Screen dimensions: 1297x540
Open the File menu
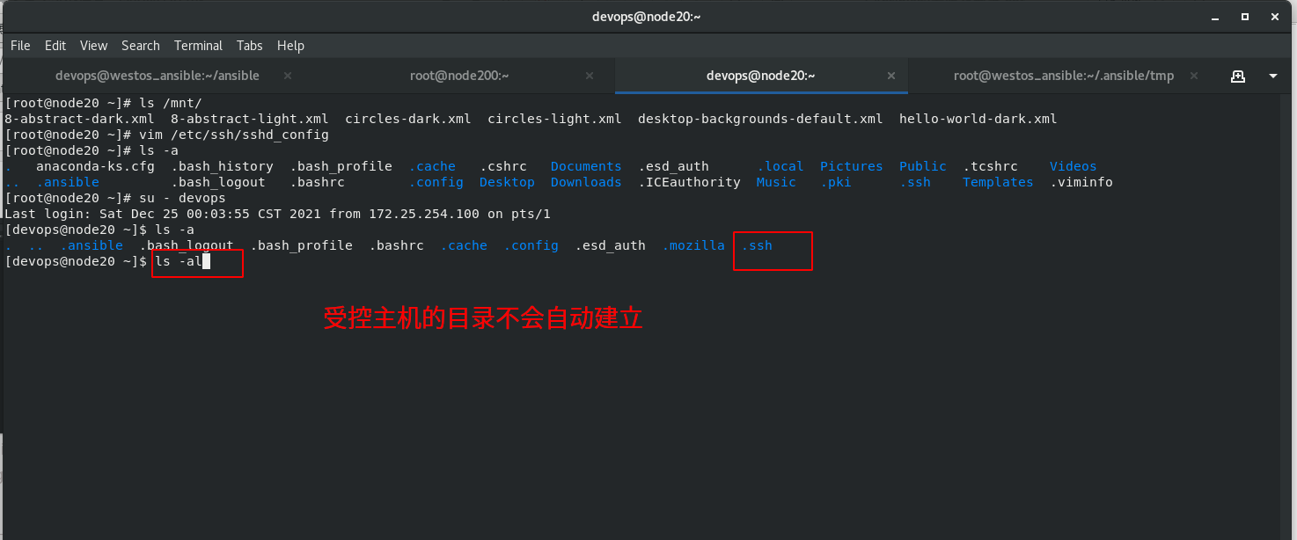(20, 46)
